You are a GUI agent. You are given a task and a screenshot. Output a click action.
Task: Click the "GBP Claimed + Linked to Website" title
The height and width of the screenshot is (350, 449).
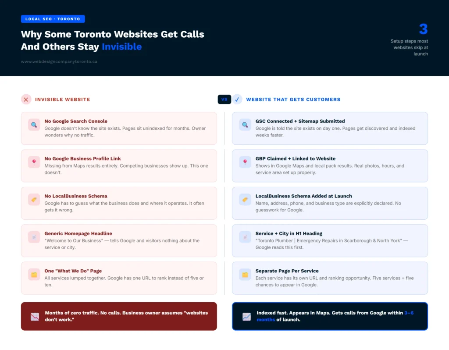[x=296, y=159]
